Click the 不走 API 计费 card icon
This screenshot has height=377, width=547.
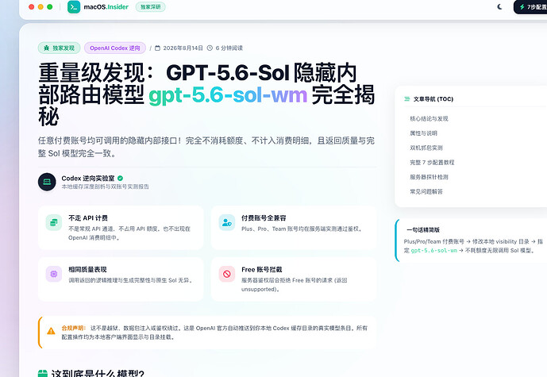(54, 222)
